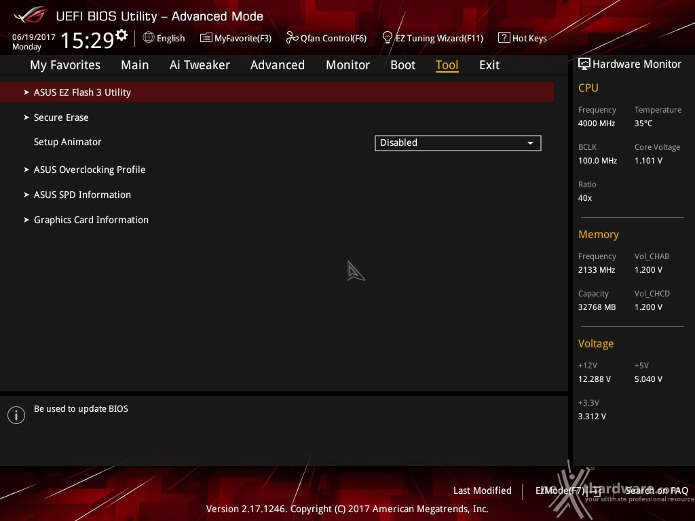
Task: Open the My Favorites tab
Action: pyautogui.click(x=65, y=65)
